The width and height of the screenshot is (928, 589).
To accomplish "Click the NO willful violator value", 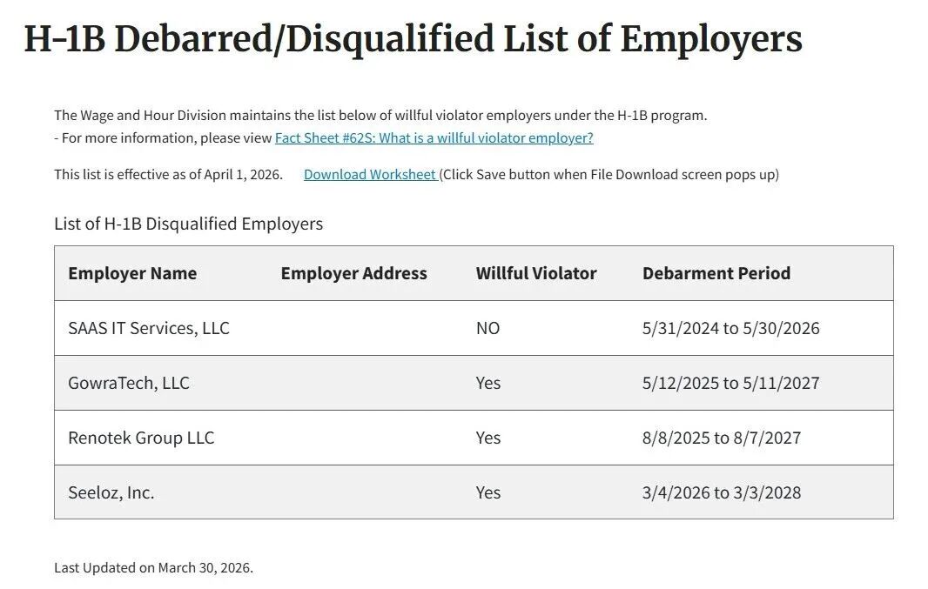I will [x=488, y=328].
